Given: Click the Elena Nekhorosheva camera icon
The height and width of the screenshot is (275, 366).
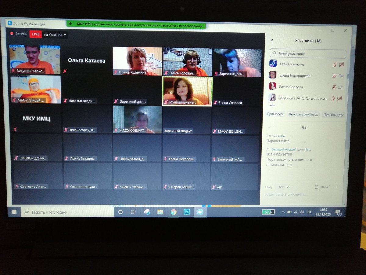Looking at the screenshot, I should click(x=341, y=76).
